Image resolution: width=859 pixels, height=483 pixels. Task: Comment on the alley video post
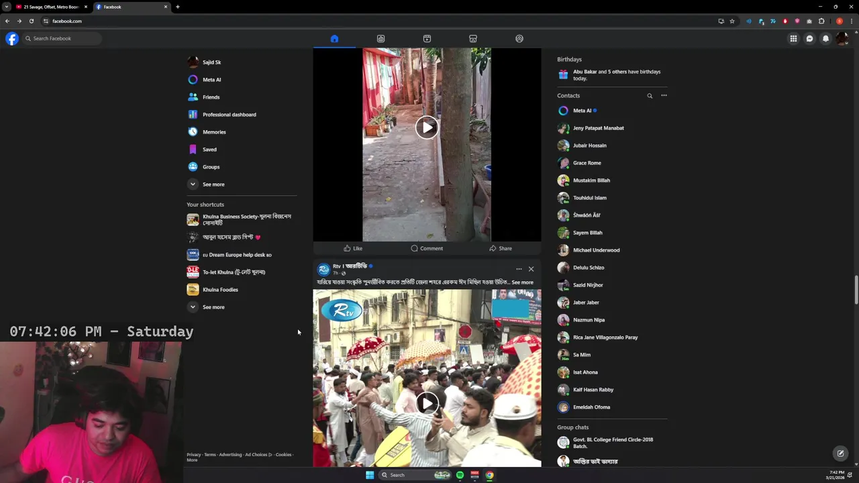[x=427, y=248]
